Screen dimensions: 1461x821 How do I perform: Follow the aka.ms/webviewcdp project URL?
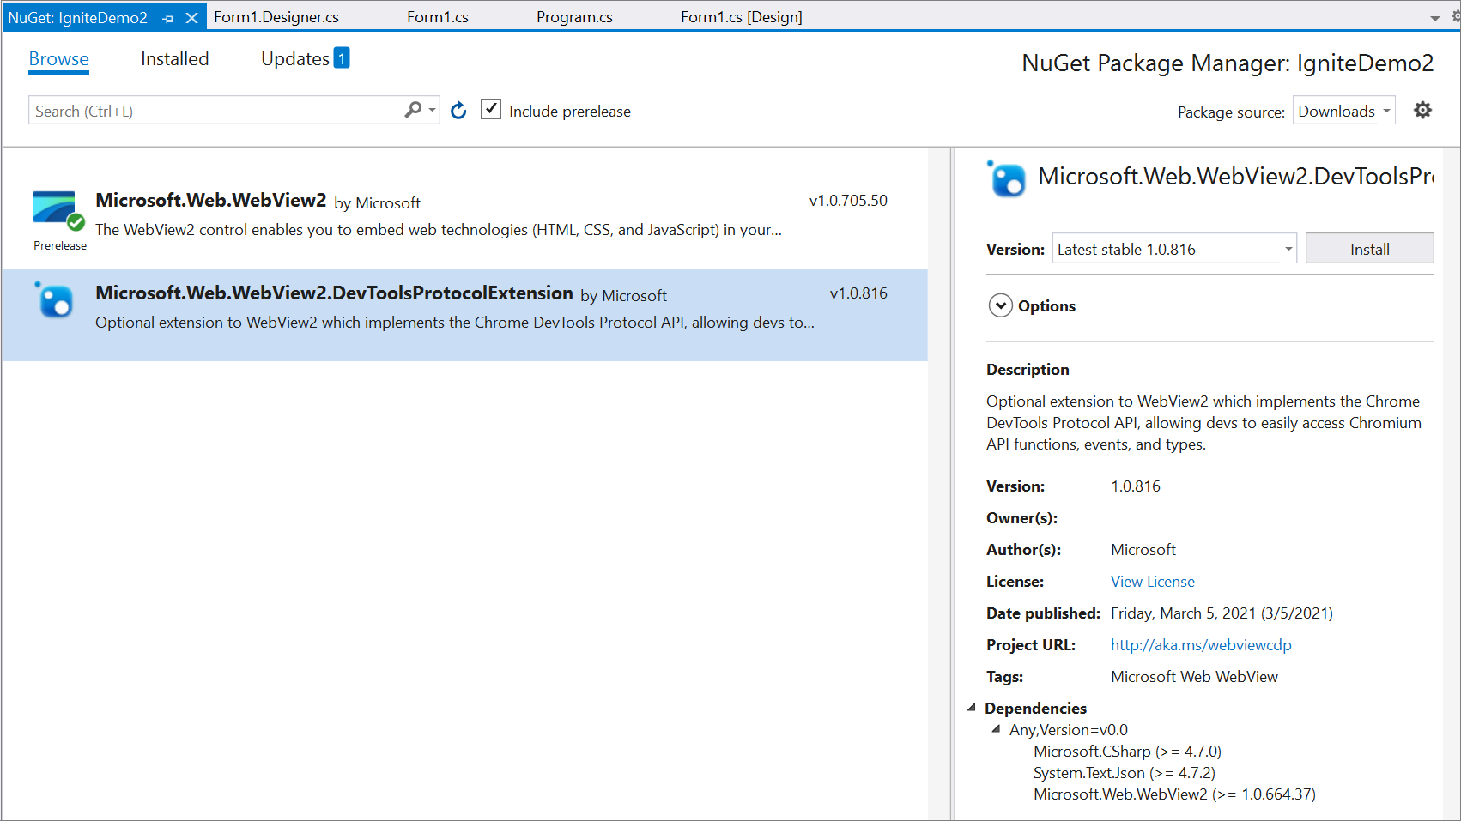click(x=1200, y=644)
